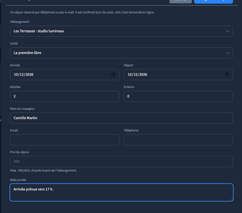Screen dimensions: 242x213
Task: Focus the Départ date field
Action: [x=178, y=75]
